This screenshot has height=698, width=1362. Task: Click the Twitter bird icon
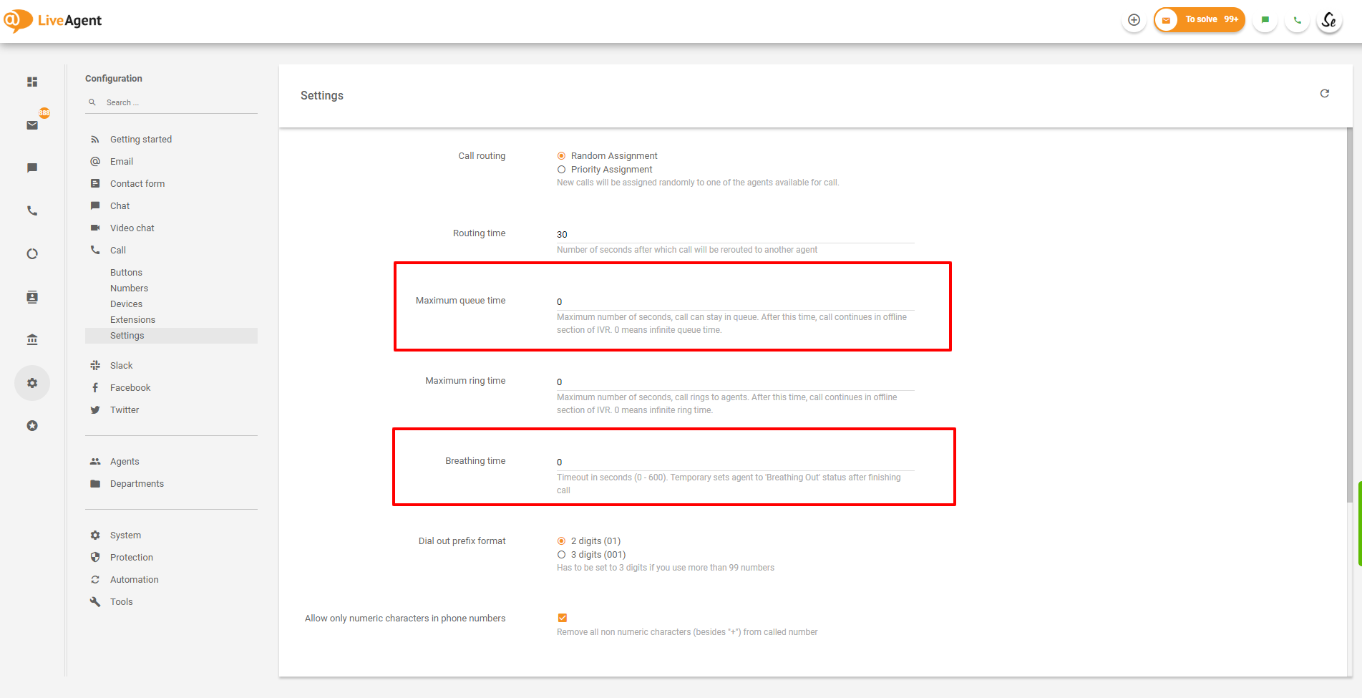click(95, 410)
